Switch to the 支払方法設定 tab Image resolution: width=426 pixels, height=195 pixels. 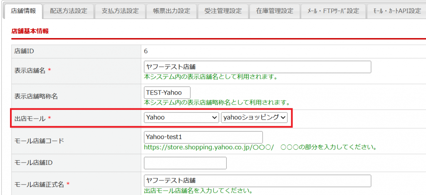[120, 11]
